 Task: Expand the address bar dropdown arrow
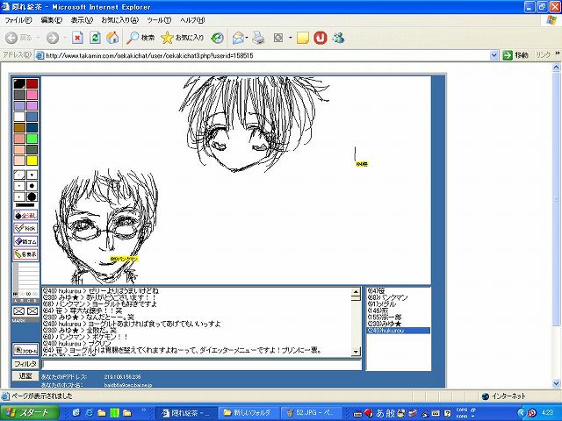494,55
